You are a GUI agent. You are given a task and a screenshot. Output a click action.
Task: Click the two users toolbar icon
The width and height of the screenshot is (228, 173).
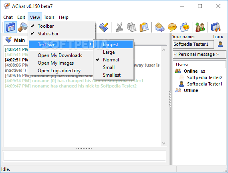tap(200, 27)
